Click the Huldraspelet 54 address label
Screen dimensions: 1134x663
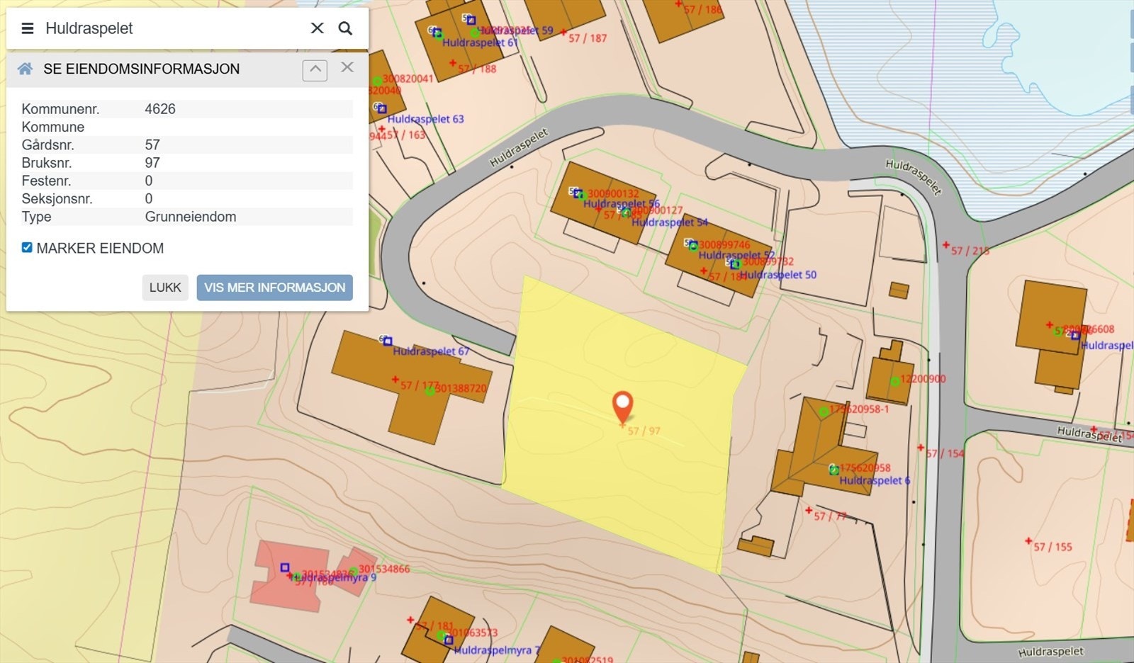coord(670,222)
